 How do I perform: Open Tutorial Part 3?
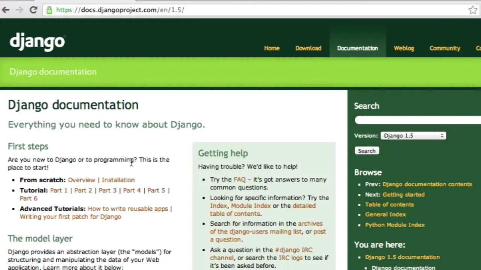point(107,190)
